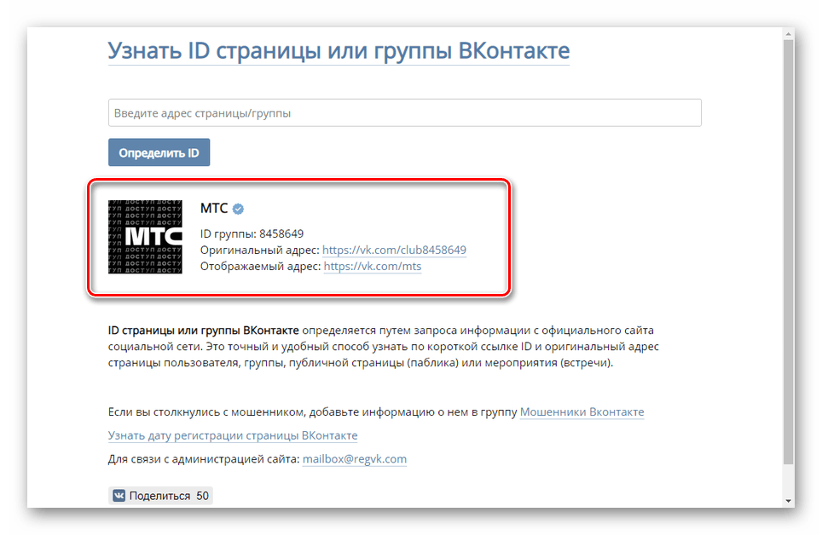The image size is (822, 535).
Task: Click the scrollbar down arrow
Action: pyautogui.click(x=789, y=501)
